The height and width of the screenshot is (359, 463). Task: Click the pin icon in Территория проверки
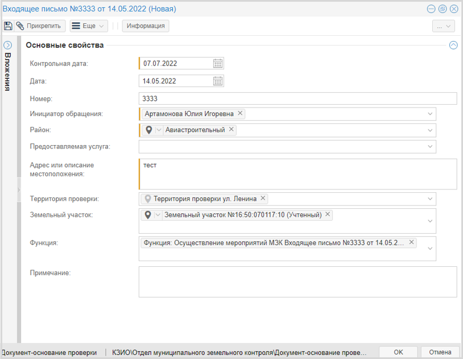[x=148, y=199]
